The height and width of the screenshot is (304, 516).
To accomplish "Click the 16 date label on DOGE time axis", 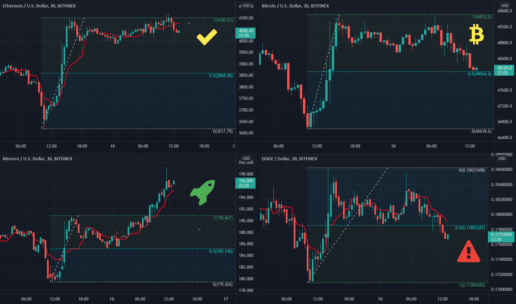I will point(380,298).
